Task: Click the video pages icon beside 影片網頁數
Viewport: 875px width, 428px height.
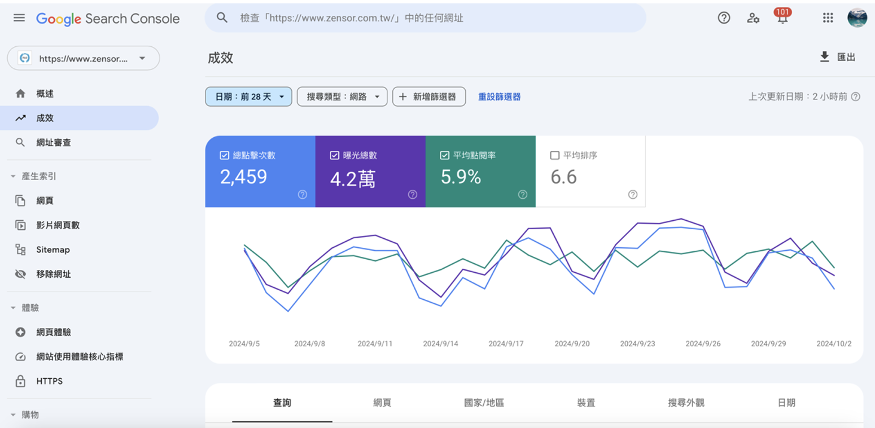Action: pyautogui.click(x=20, y=225)
